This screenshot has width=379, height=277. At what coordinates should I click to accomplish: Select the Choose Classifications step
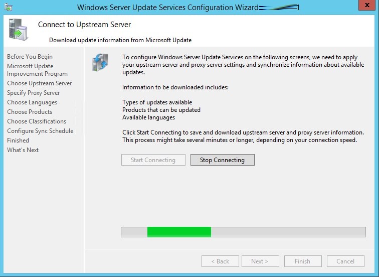tap(37, 121)
